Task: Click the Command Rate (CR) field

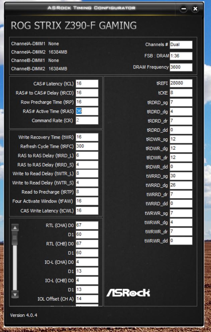Action: pyautogui.click(x=87, y=120)
